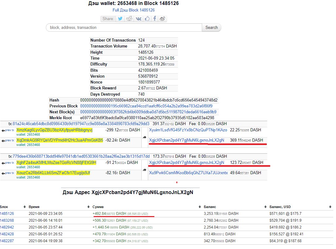Share the block on Weibo

[x=162, y=19]
